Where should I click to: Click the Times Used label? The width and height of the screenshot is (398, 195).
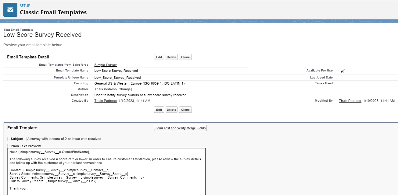(324, 83)
